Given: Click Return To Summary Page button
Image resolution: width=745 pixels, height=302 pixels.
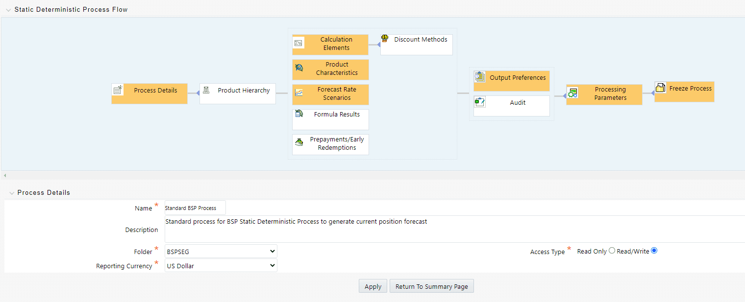Looking at the screenshot, I should coord(431,286).
